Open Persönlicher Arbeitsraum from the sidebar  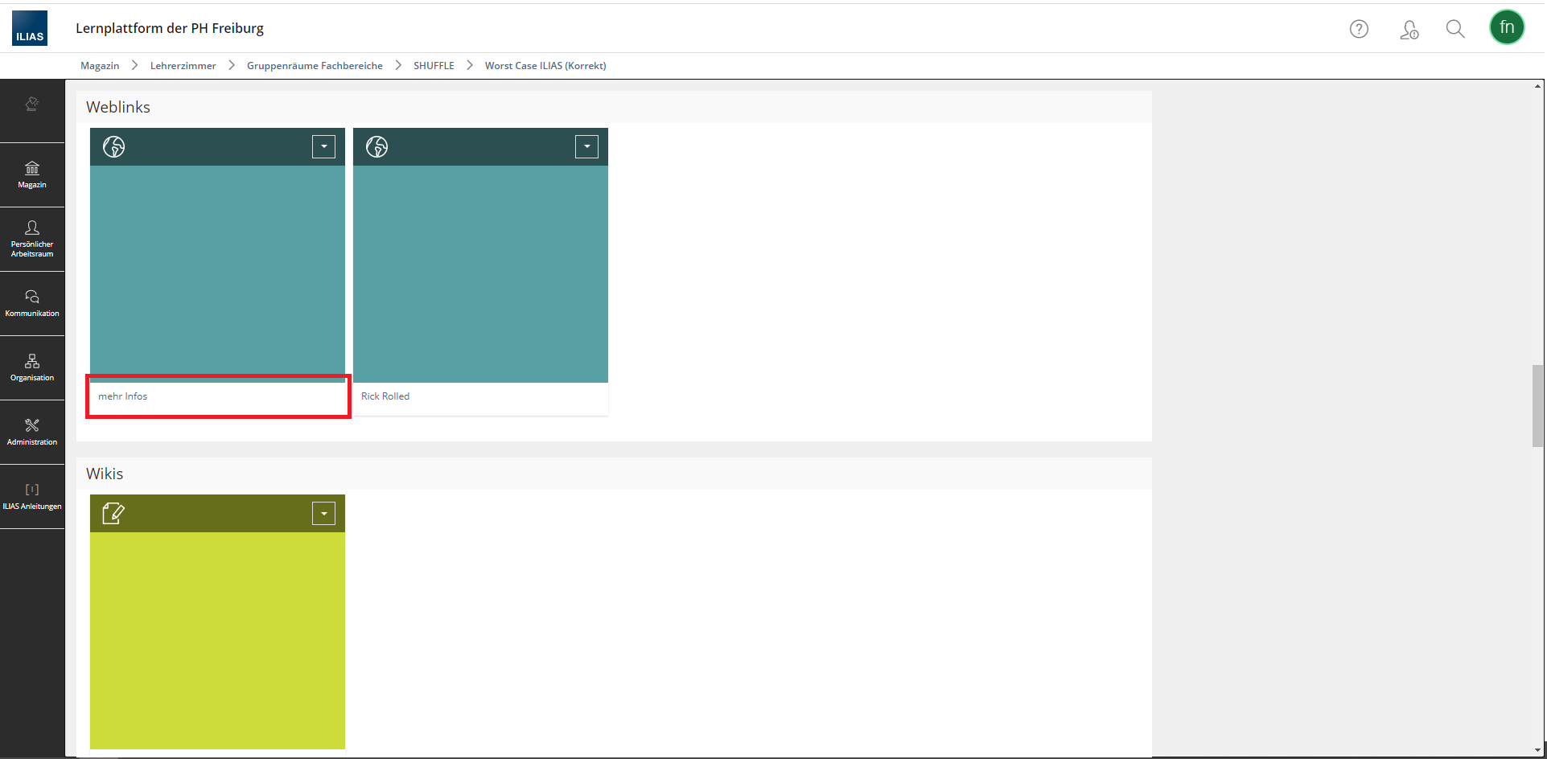pyautogui.click(x=31, y=239)
